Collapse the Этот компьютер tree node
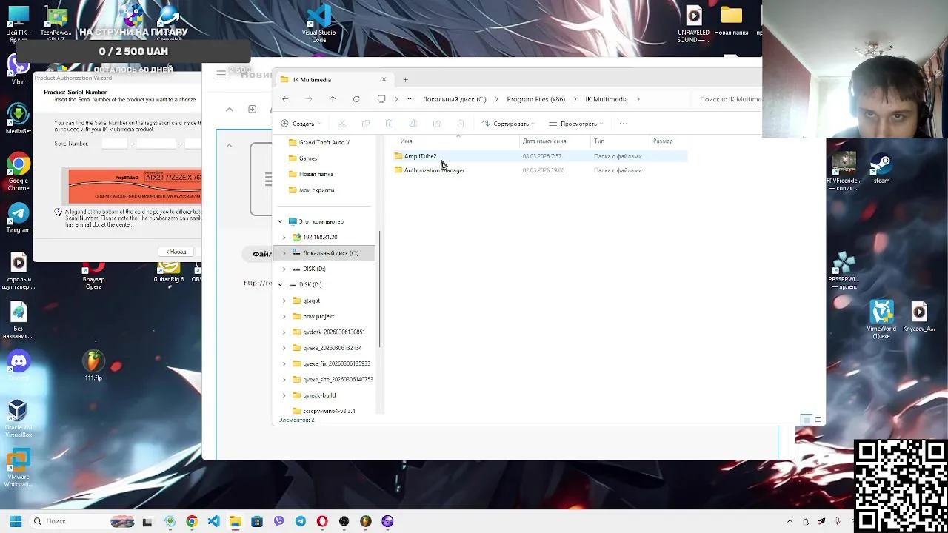Viewport: 948px width, 533px height. 280,221
